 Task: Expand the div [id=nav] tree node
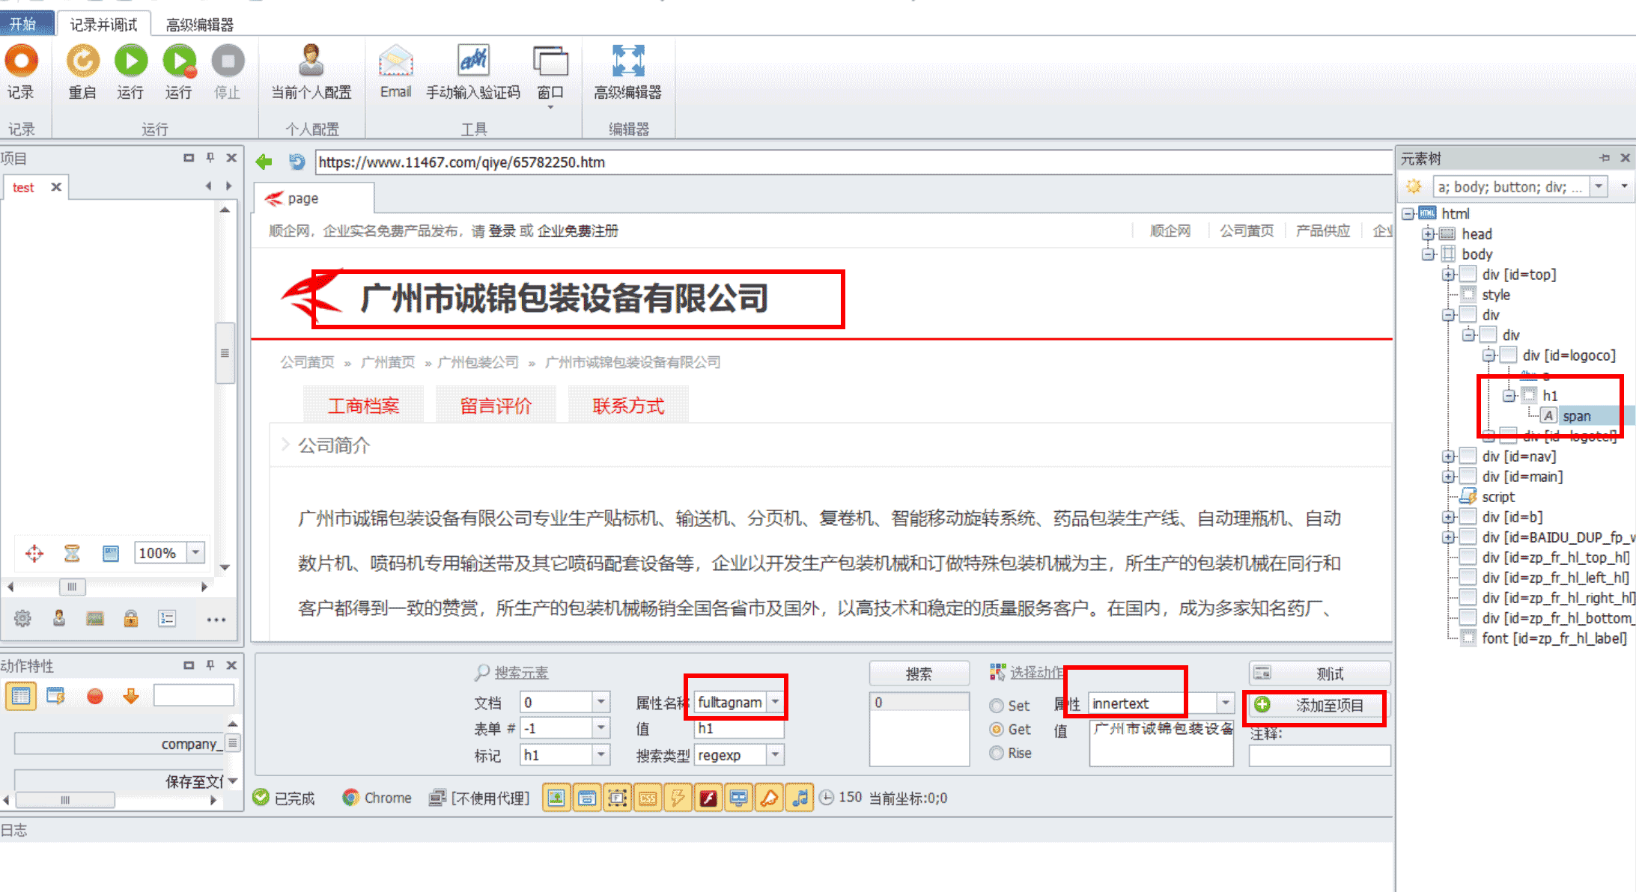[1449, 456]
